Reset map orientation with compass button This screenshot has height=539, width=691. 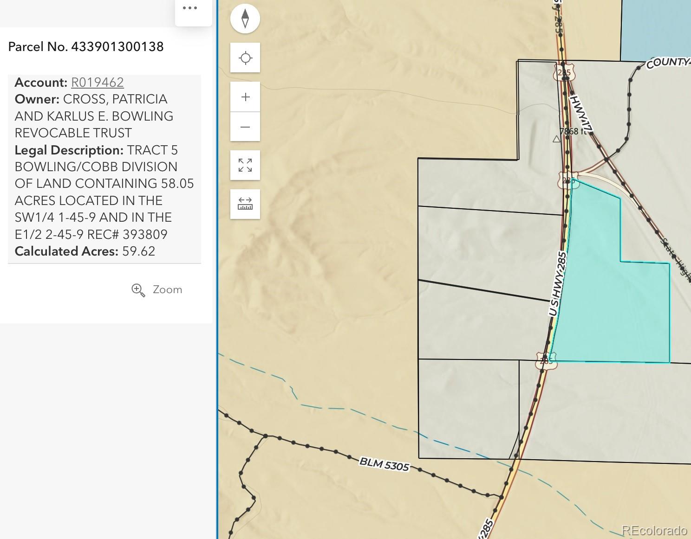point(245,19)
